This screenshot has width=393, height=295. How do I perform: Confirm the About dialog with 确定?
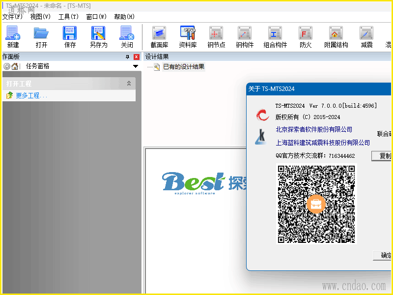tap(383, 255)
